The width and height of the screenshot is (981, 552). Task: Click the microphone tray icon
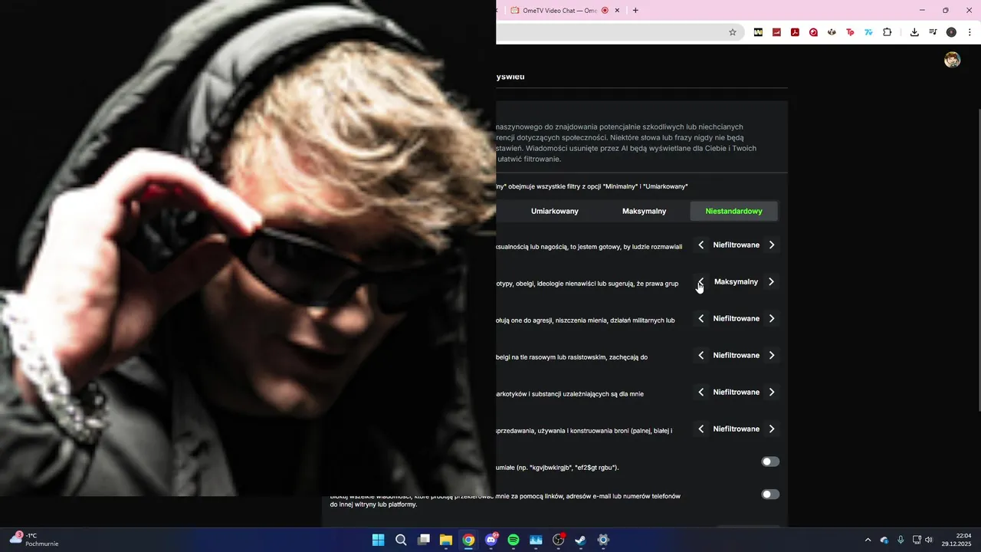tap(901, 540)
